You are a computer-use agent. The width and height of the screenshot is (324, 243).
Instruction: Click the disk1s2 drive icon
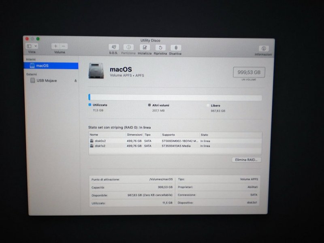click(92, 146)
